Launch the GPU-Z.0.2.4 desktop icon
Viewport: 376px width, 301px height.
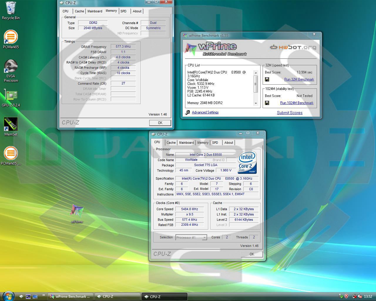click(11, 98)
